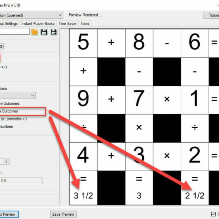Click the '×' operator between 7 and 1
The width and height of the screenshot is (219, 219).
pos(167,99)
